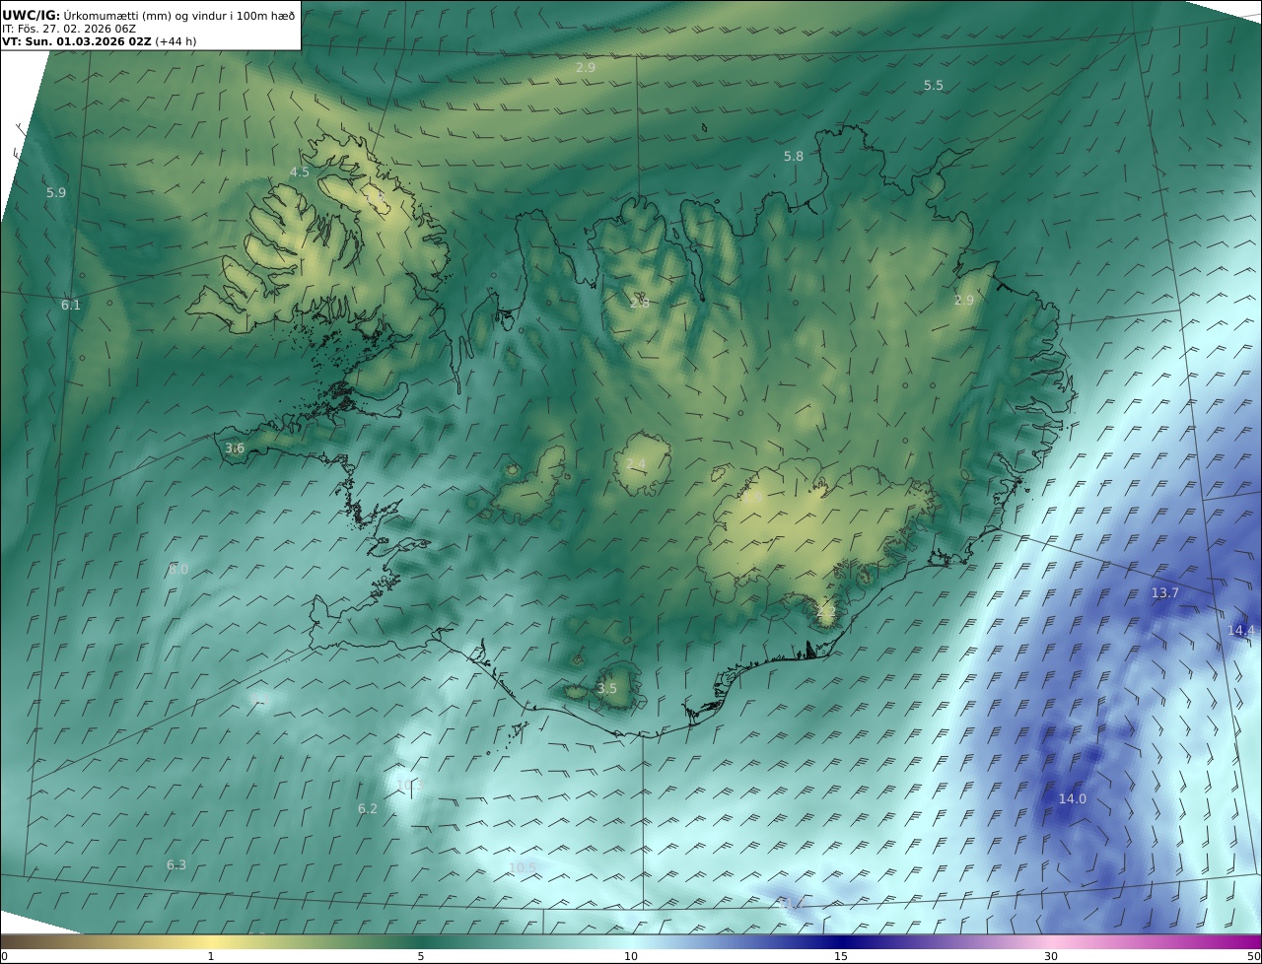Click the 14.4 precipitation value label

coord(1241,631)
